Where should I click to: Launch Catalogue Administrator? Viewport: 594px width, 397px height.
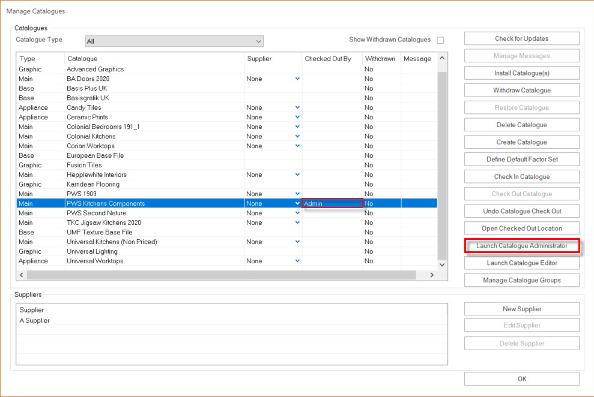tap(522, 246)
